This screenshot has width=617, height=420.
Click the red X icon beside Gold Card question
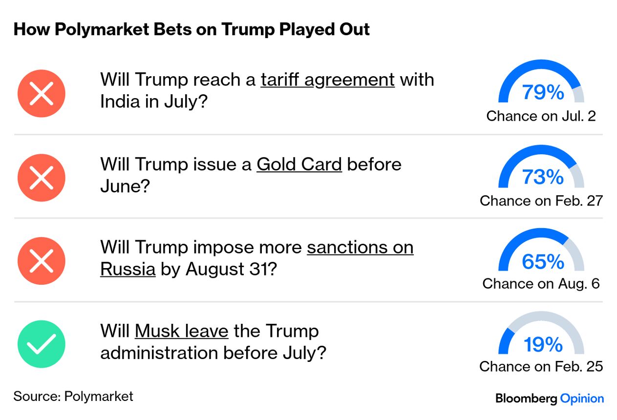(x=42, y=177)
